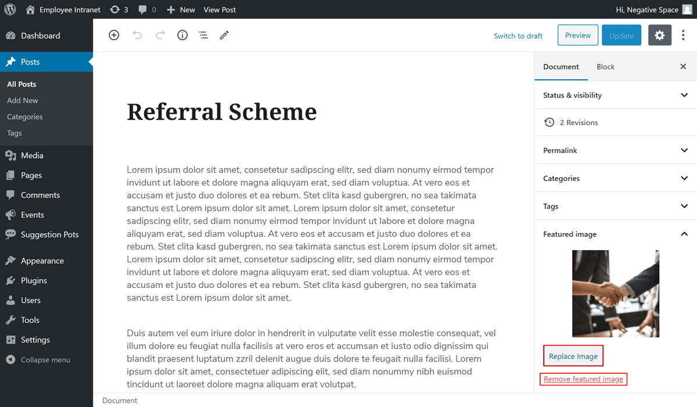
Task: Click the Add block plus icon
Action: (x=114, y=35)
